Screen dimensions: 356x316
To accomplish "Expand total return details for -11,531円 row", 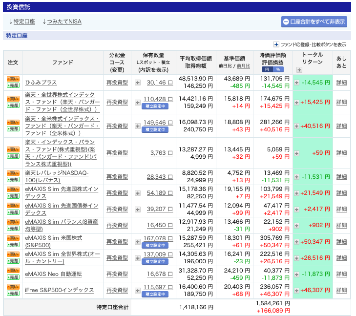I will [296, 177].
